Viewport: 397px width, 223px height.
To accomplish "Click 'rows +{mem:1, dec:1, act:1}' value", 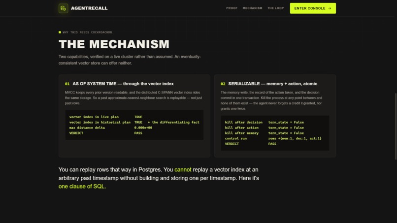I will point(295,138).
